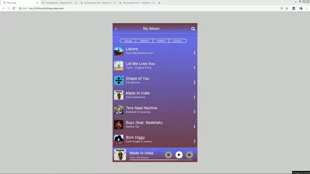This screenshot has height=174, width=310.
Task: Click the now playing title Made In India
Action: 141,153
